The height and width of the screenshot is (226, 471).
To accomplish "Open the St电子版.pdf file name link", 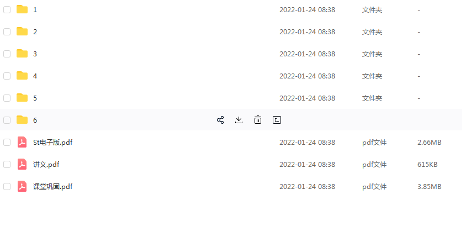I will [x=52, y=142].
